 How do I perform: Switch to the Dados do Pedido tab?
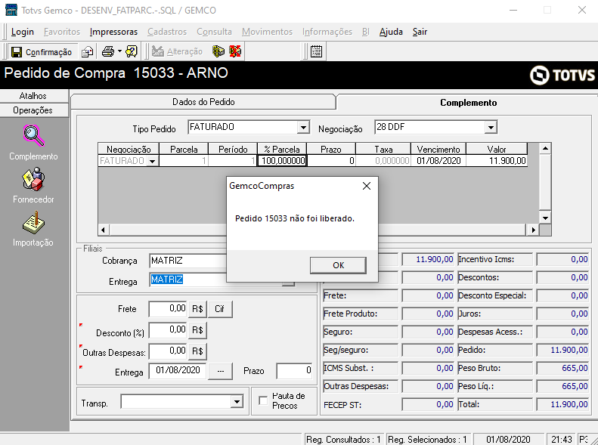coord(203,102)
